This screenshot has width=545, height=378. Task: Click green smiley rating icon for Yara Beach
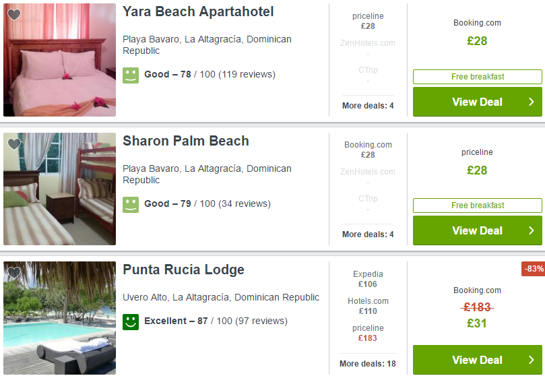tap(131, 75)
